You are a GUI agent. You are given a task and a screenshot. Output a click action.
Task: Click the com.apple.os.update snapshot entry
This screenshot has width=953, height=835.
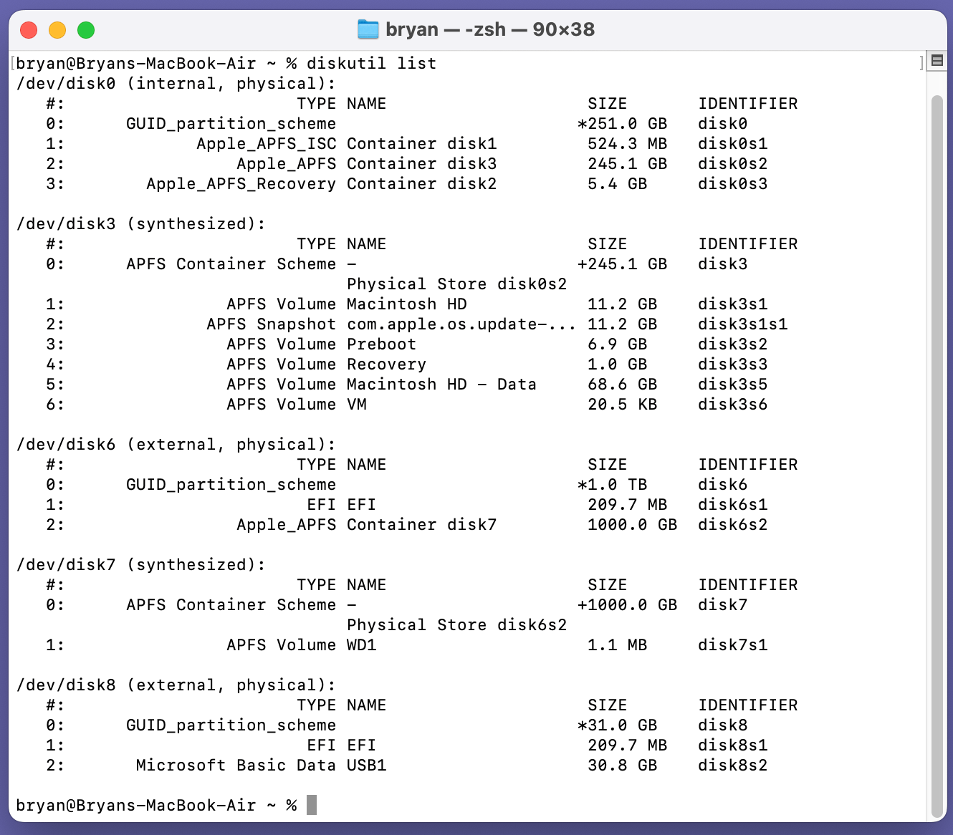click(461, 324)
